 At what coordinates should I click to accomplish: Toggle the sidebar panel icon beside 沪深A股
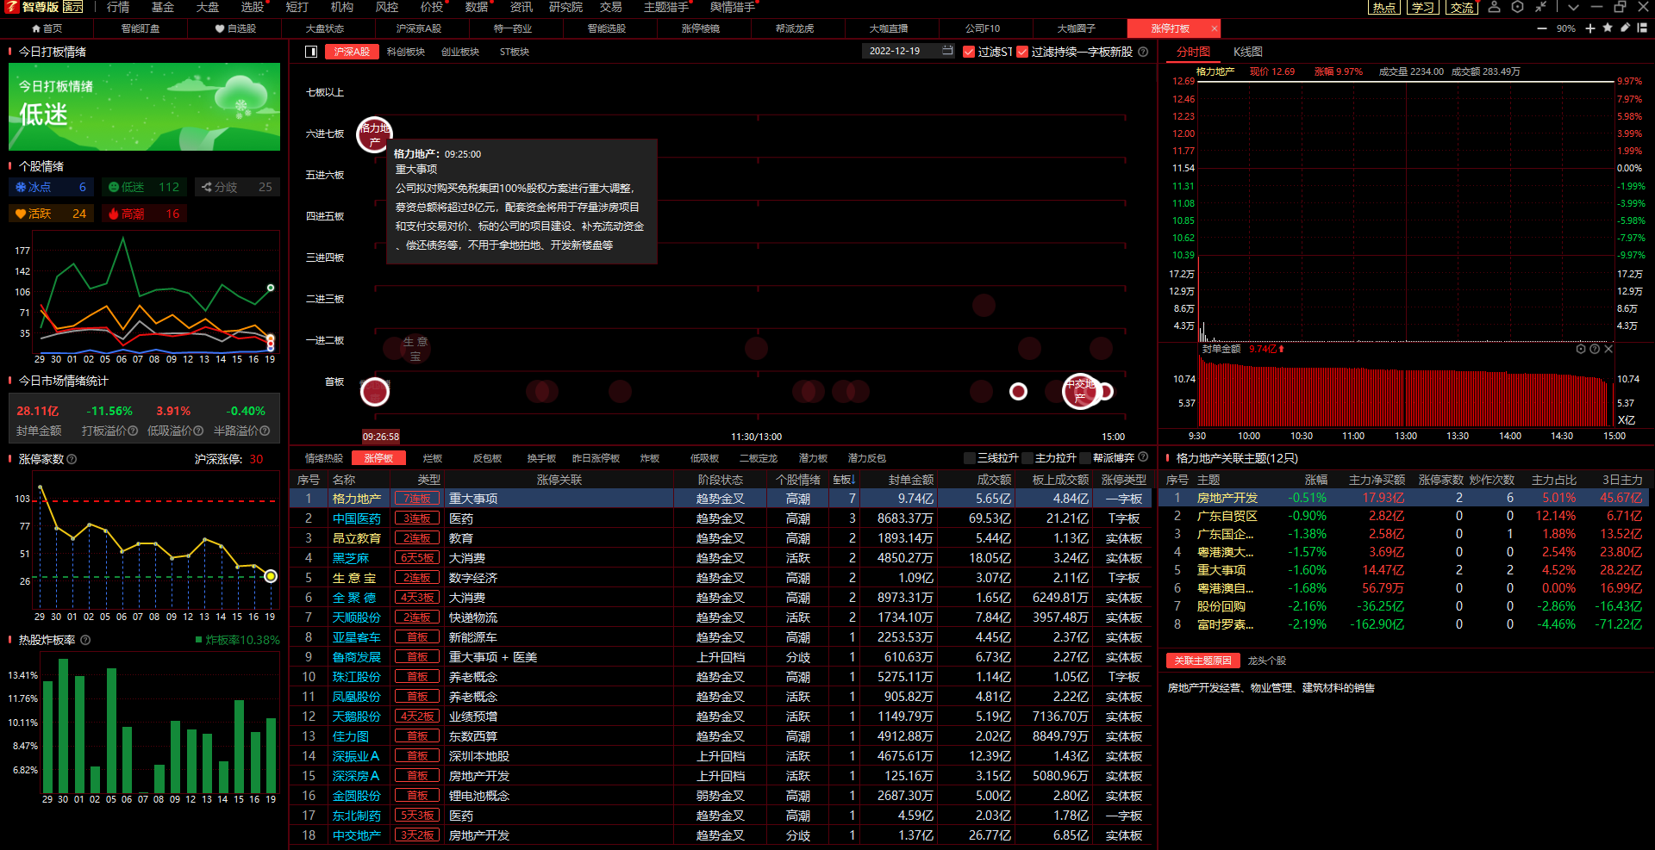311,52
